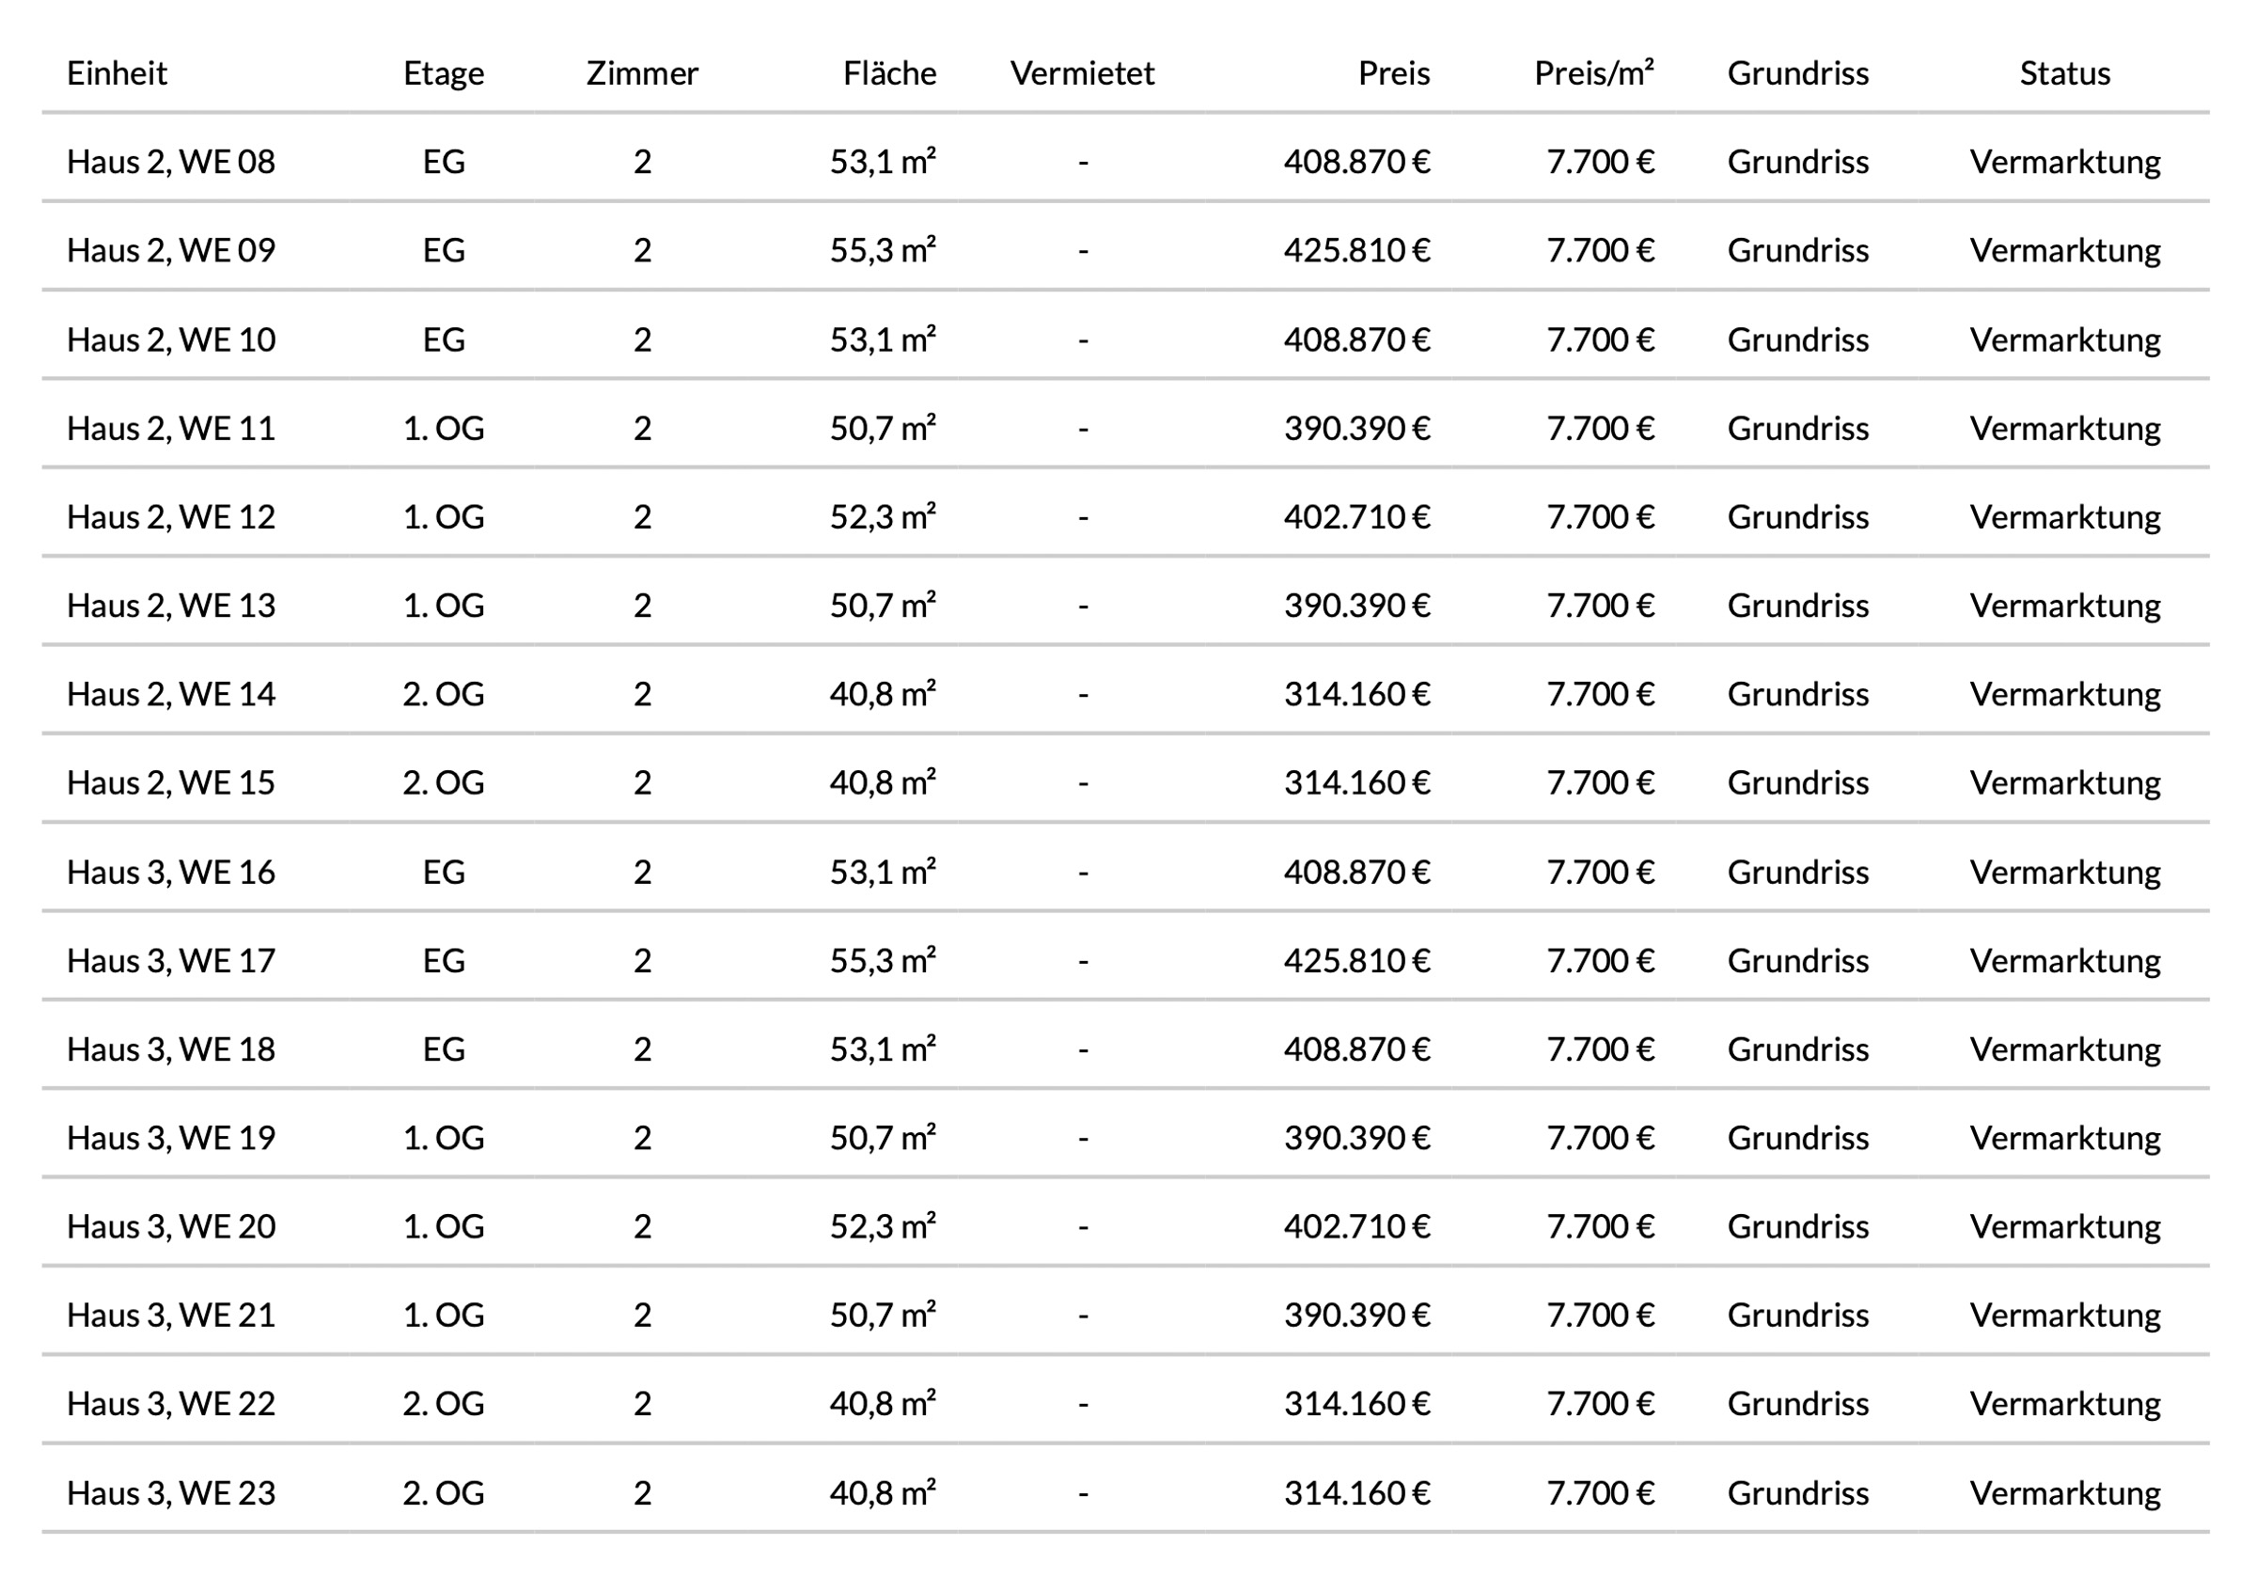Click the Zimmer column header
The width and height of the screenshot is (2256, 1577).
(x=642, y=73)
